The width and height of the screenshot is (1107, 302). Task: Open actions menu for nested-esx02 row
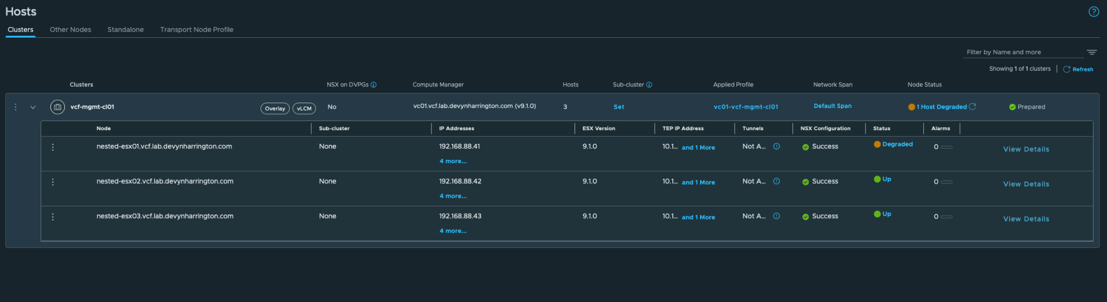click(52, 182)
